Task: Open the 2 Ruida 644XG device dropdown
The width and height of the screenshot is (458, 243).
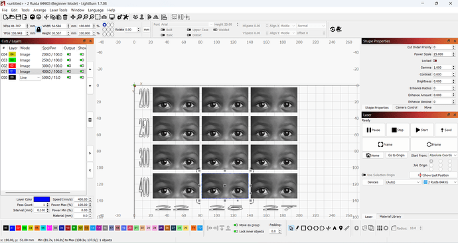Action: coord(440,182)
